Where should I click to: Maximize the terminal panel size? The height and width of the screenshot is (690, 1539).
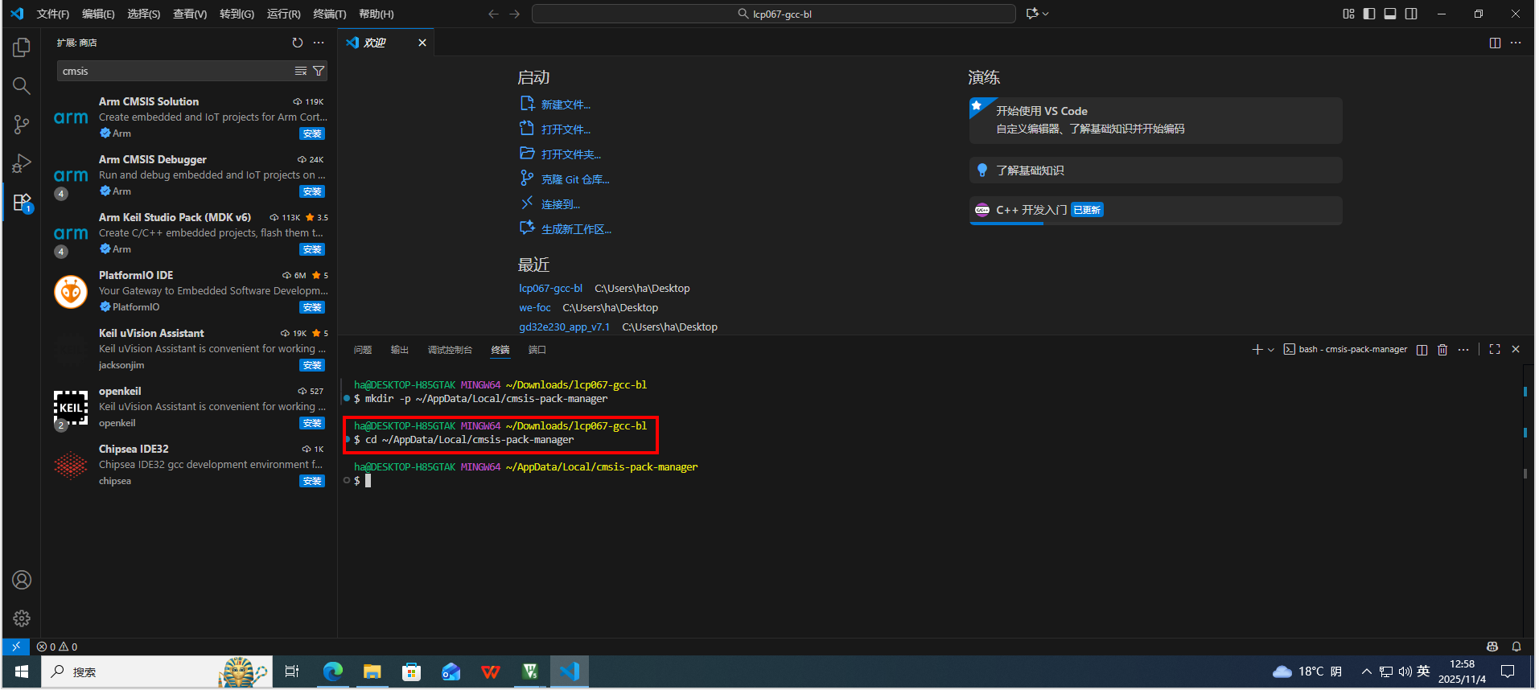click(x=1495, y=350)
